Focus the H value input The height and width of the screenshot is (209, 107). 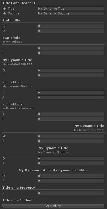click(71, 75)
